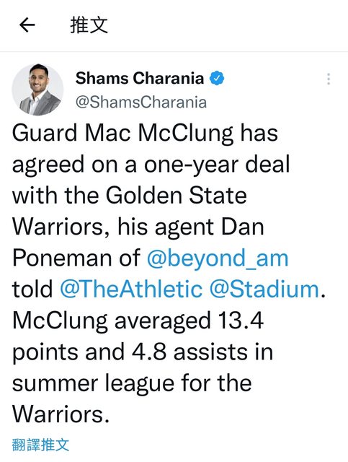Viewport: 348px width, 462px height.
Task: Visit the @TheAthletic mention
Action: [x=131, y=289]
